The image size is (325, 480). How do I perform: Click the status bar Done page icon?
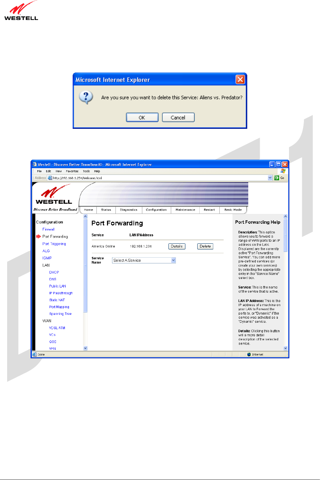[34, 355]
